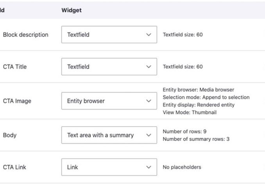This screenshot has width=265, height=184.
Task: Select the CTA Link field label
Action: point(14,167)
